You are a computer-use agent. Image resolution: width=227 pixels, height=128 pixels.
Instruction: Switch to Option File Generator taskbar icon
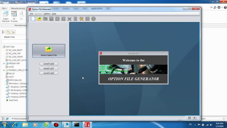click(x=87, y=125)
